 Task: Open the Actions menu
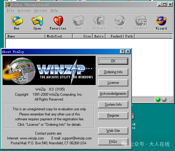pos(24,11)
